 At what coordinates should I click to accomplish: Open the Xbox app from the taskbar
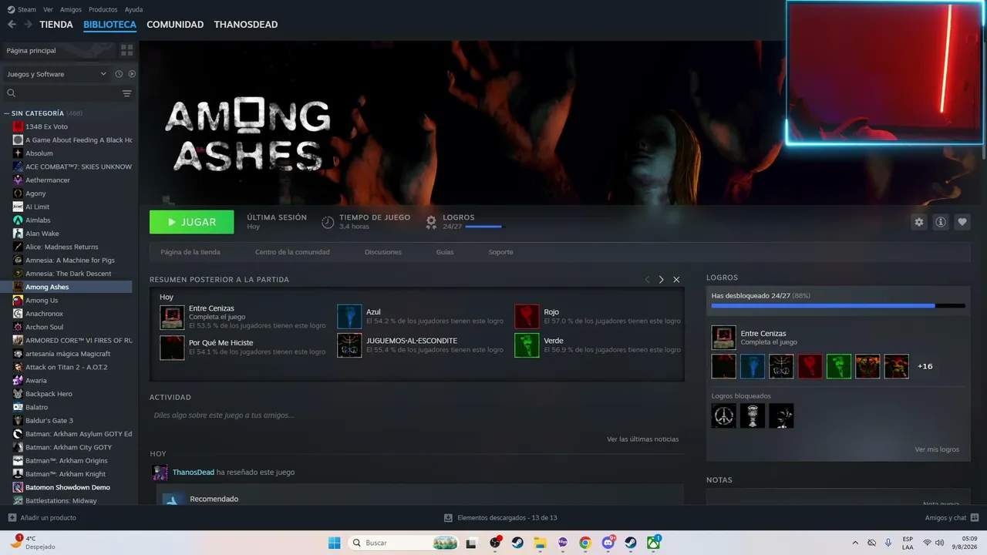pyautogui.click(x=654, y=543)
